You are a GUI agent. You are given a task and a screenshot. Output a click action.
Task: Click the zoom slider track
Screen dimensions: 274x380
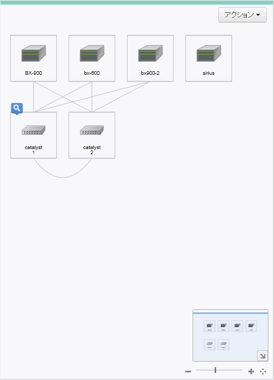click(x=219, y=370)
